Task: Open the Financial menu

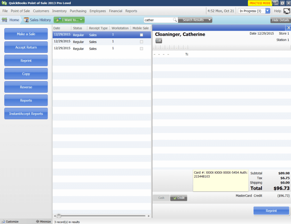Action: click(116, 11)
